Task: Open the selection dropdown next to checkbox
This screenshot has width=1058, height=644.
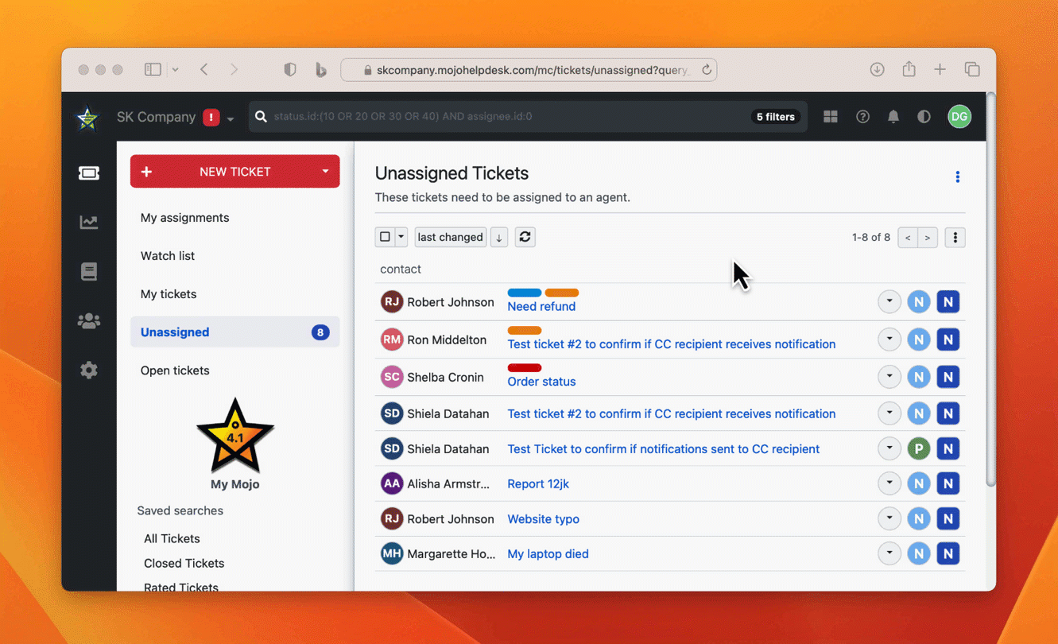Action: coord(401,237)
